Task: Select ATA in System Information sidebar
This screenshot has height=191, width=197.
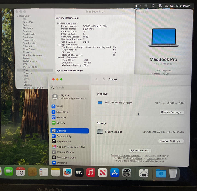Action: coord(25,19)
